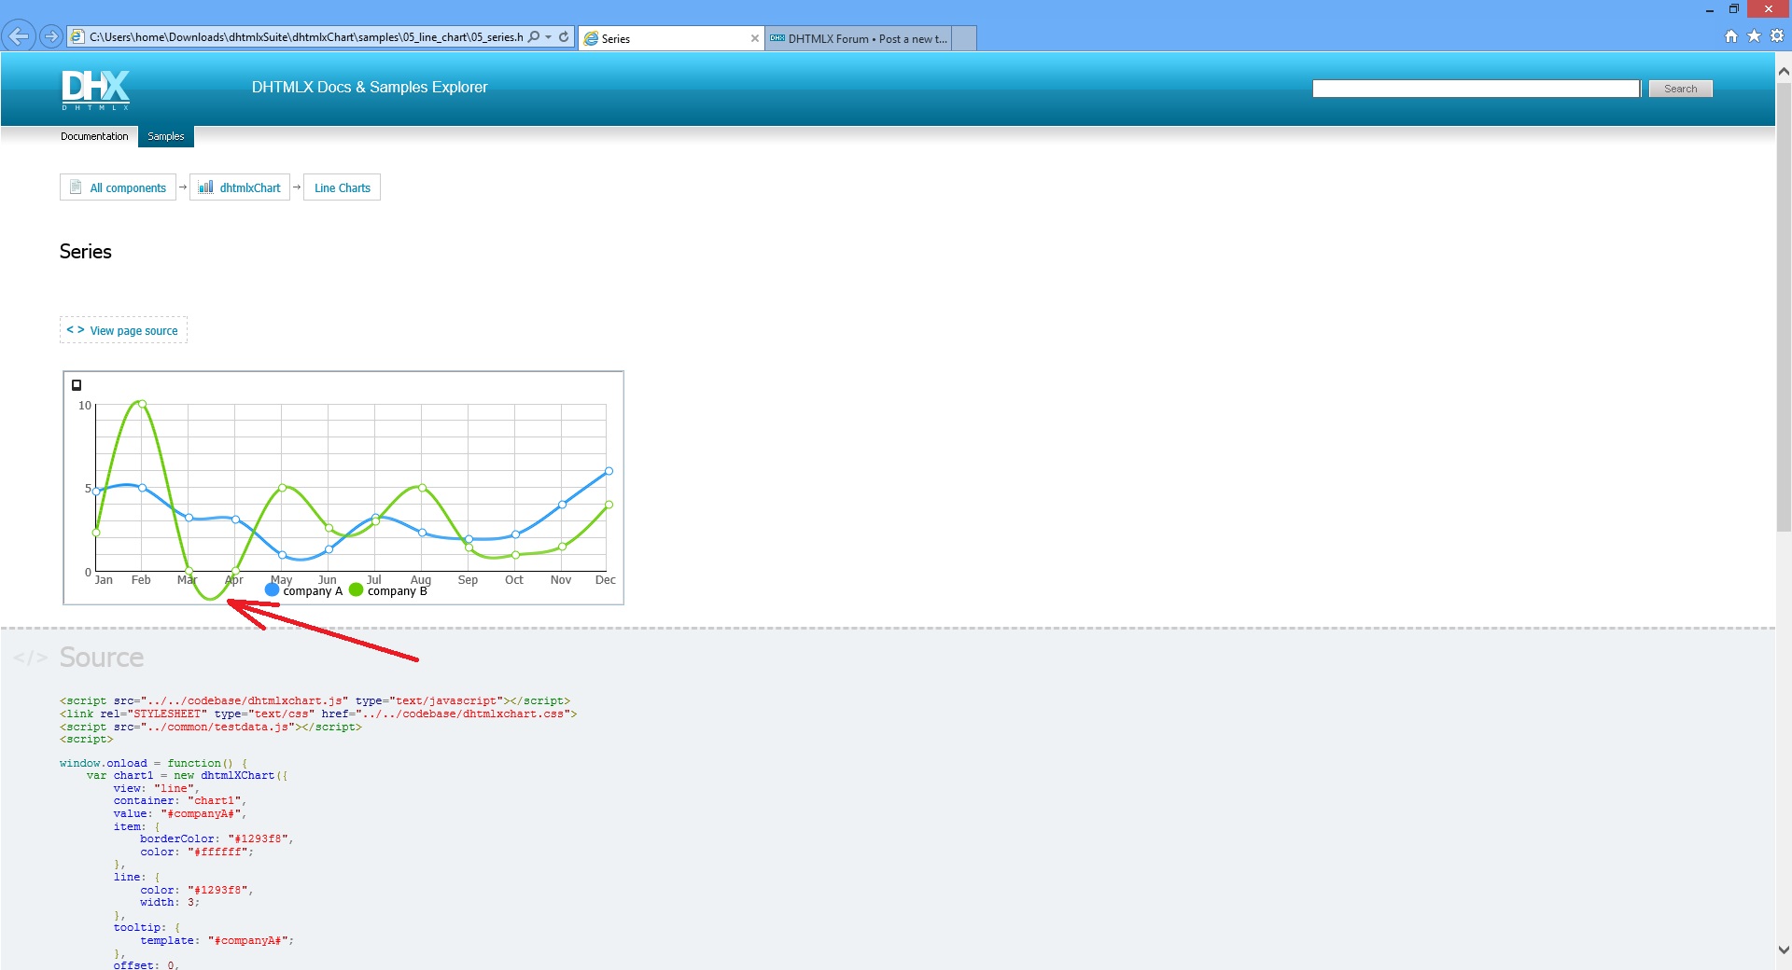Click company B legend green marker
This screenshot has height=970, width=1792.
tap(356, 589)
